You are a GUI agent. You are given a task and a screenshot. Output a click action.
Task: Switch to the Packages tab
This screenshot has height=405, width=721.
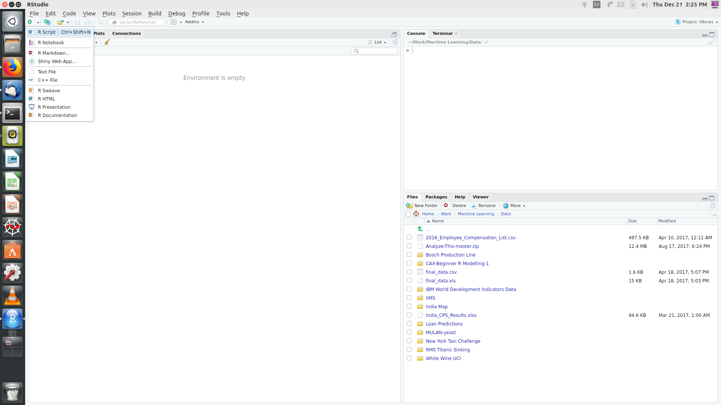(x=436, y=197)
